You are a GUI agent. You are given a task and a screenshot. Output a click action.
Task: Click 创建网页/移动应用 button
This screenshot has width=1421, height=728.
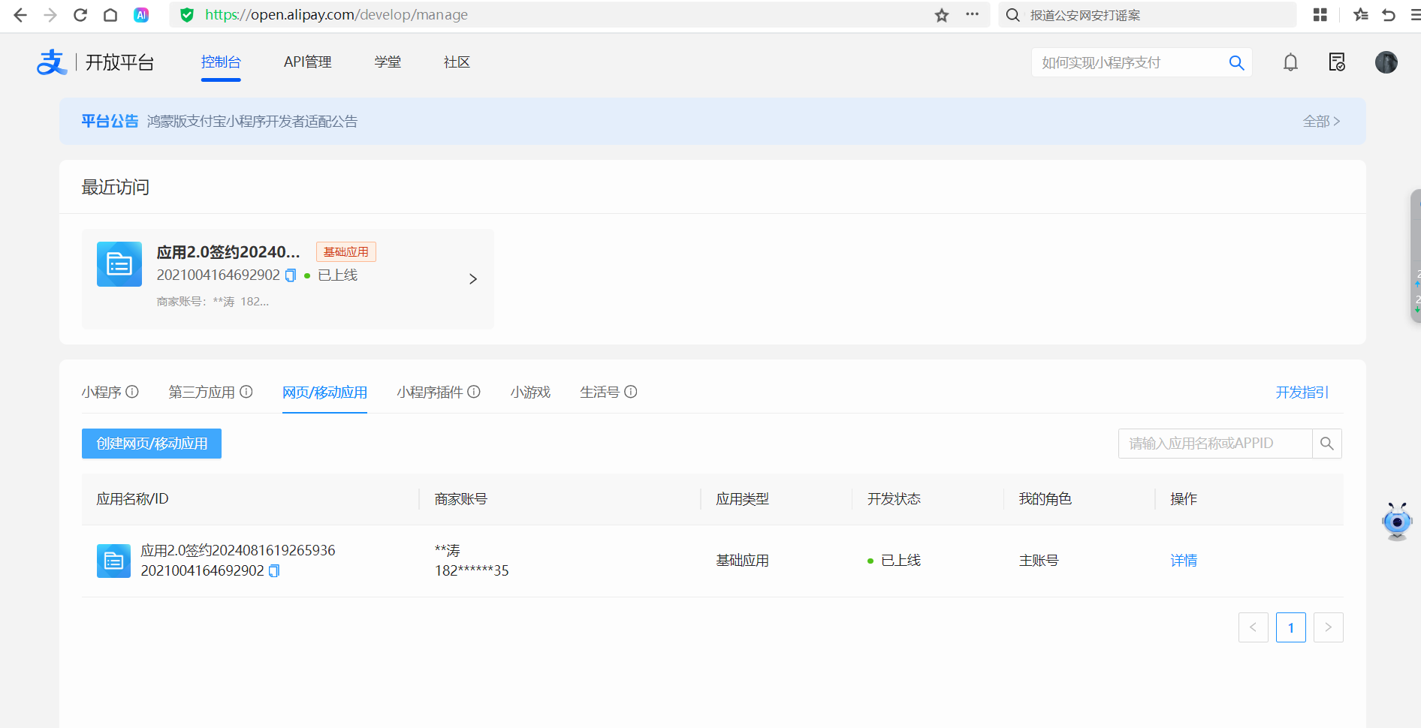152,444
